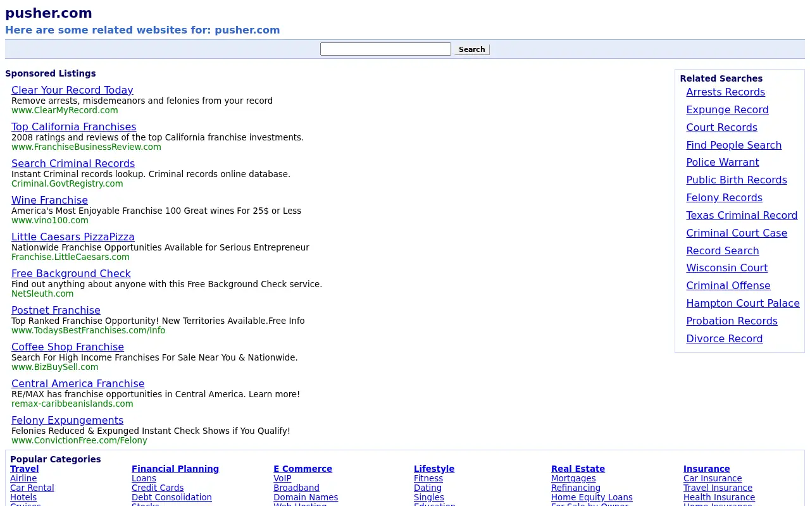Click the www.ClearMyRecord.com green URL text

click(x=65, y=110)
